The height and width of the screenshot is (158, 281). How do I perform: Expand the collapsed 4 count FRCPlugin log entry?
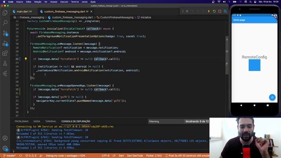[18, 137]
